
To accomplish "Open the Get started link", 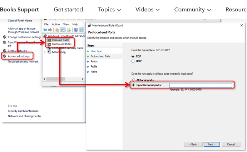I will point(68,10).
